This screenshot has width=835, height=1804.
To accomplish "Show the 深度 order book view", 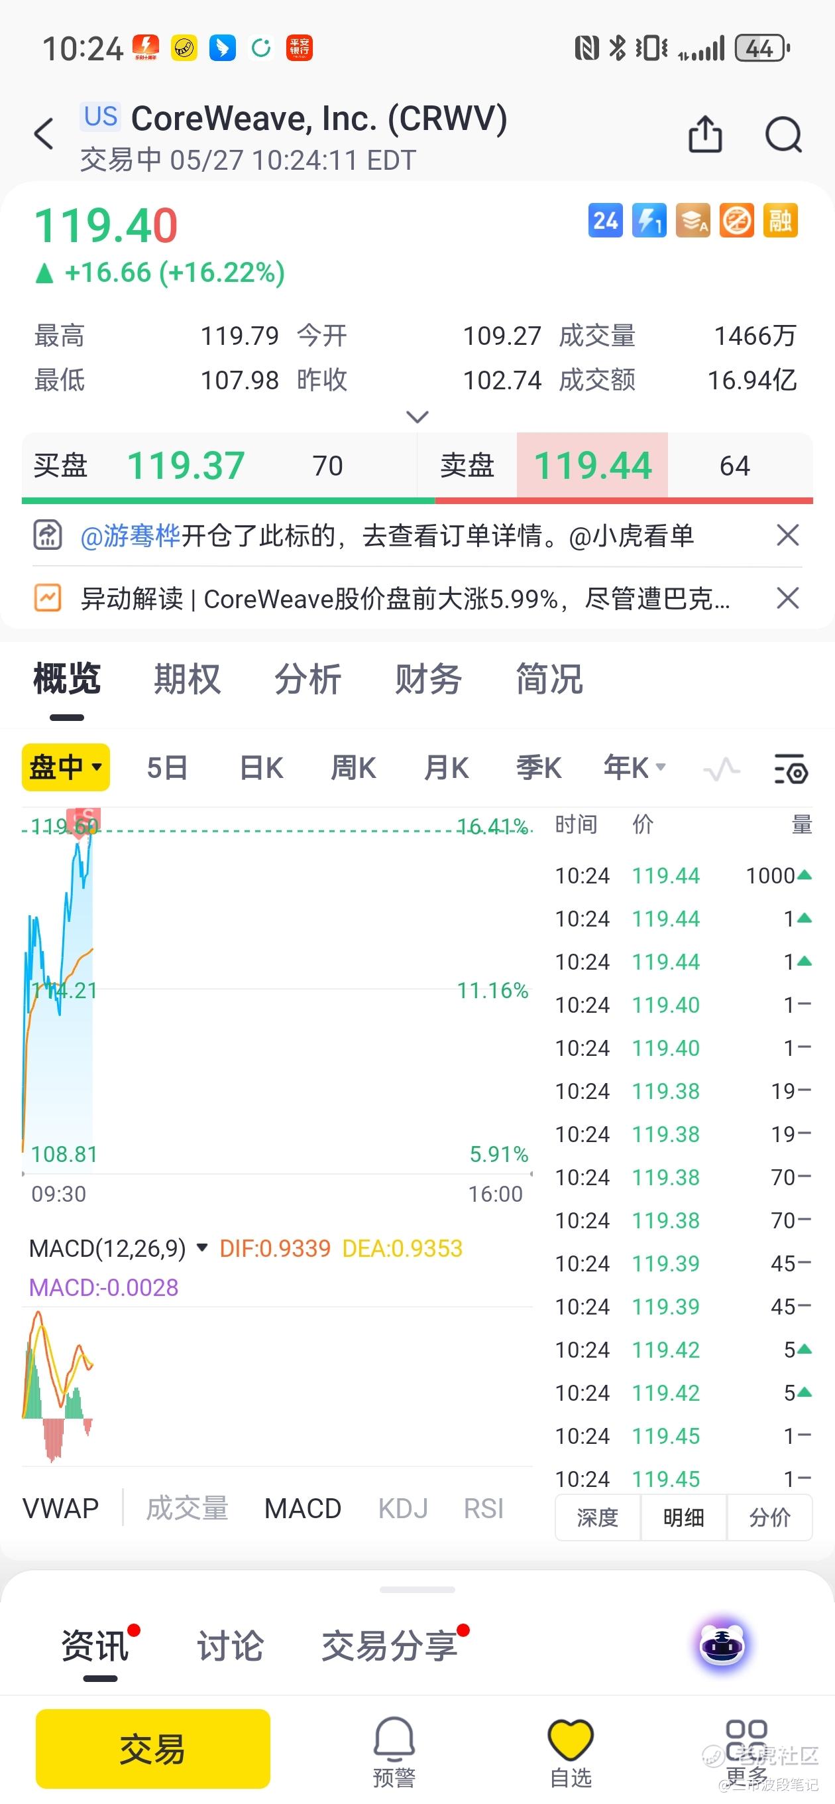I will [x=598, y=1517].
